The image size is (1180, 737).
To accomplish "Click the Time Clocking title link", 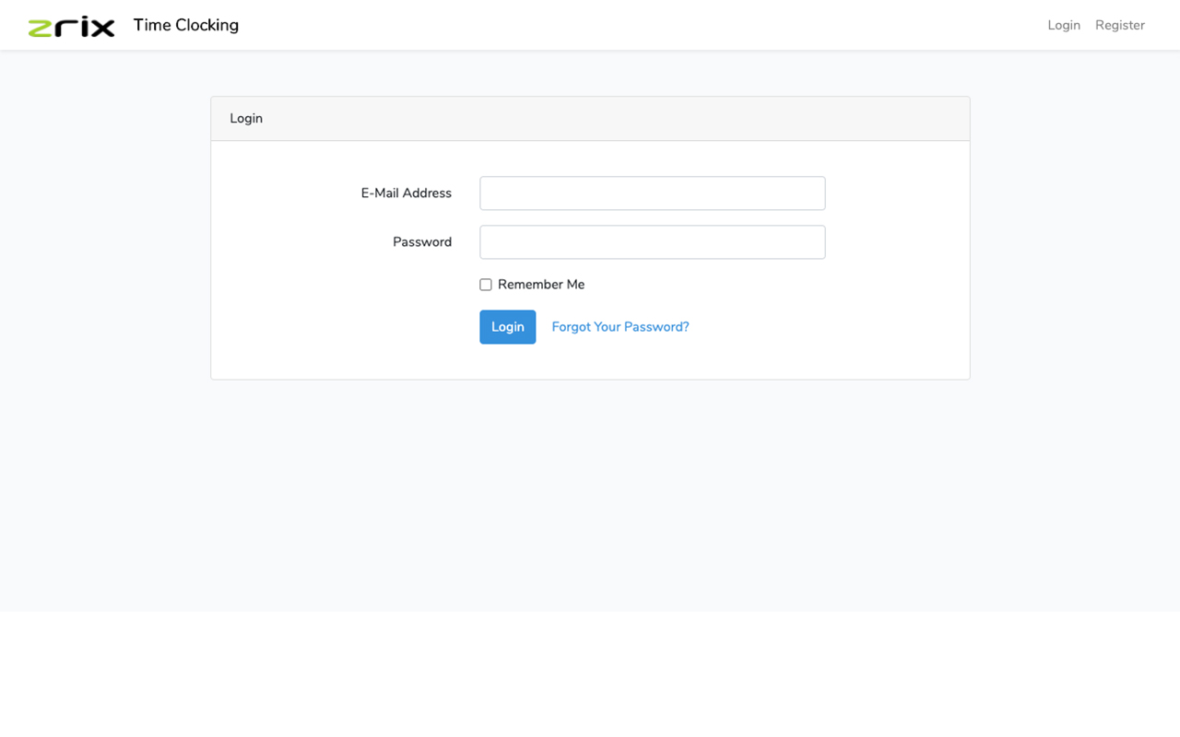I will (185, 25).
